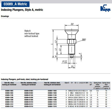Select stainless item number 03089-01004
This screenshot has width=112, height=110.
(x=29, y=93)
